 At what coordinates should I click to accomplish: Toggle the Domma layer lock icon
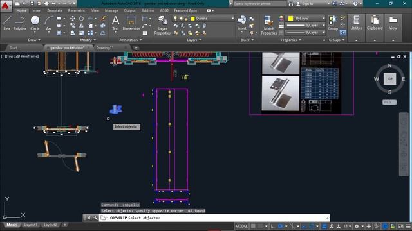click(x=186, y=19)
